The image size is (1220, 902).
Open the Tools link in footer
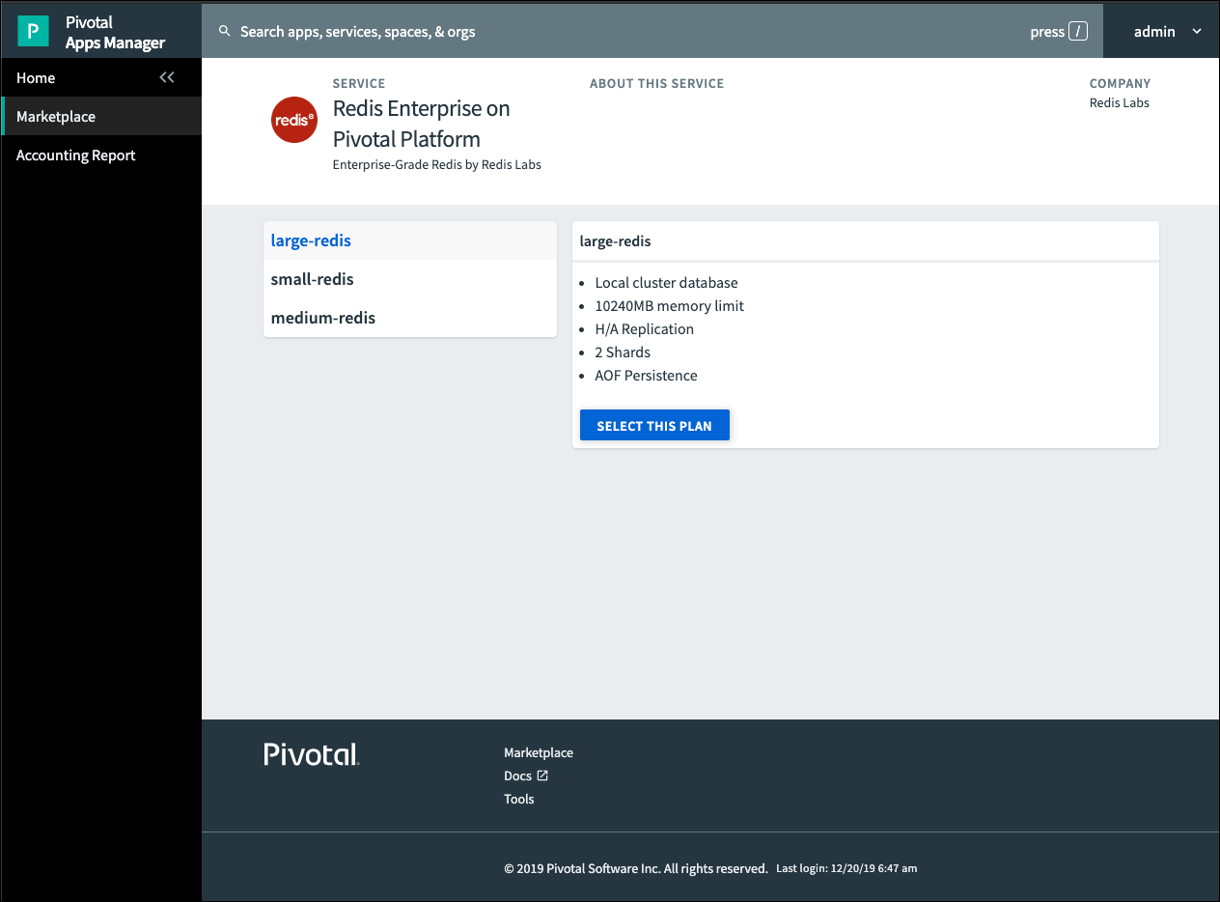tap(518, 799)
